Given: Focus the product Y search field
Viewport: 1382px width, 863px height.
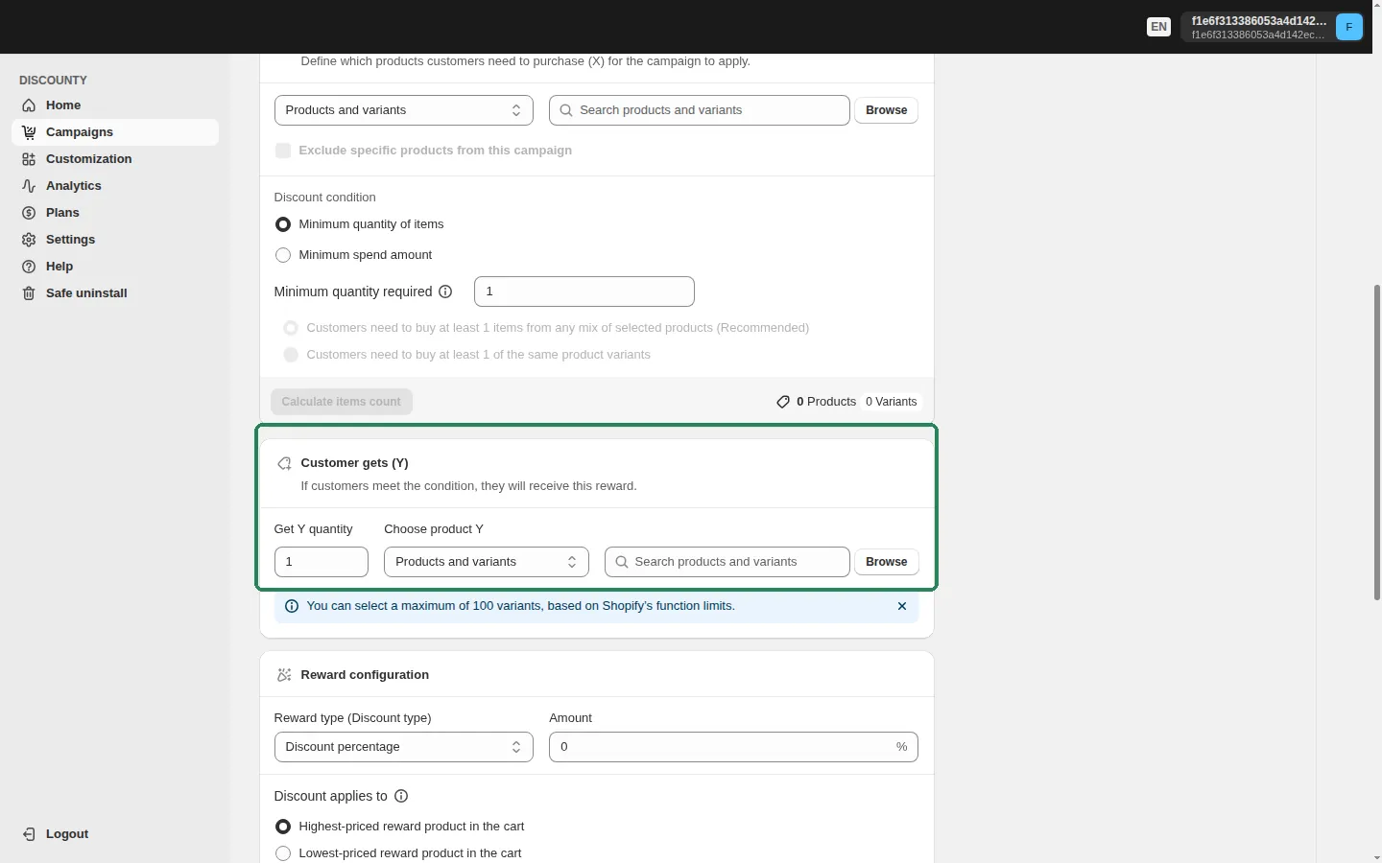Looking at the screenshot, I should pos(727,562).
